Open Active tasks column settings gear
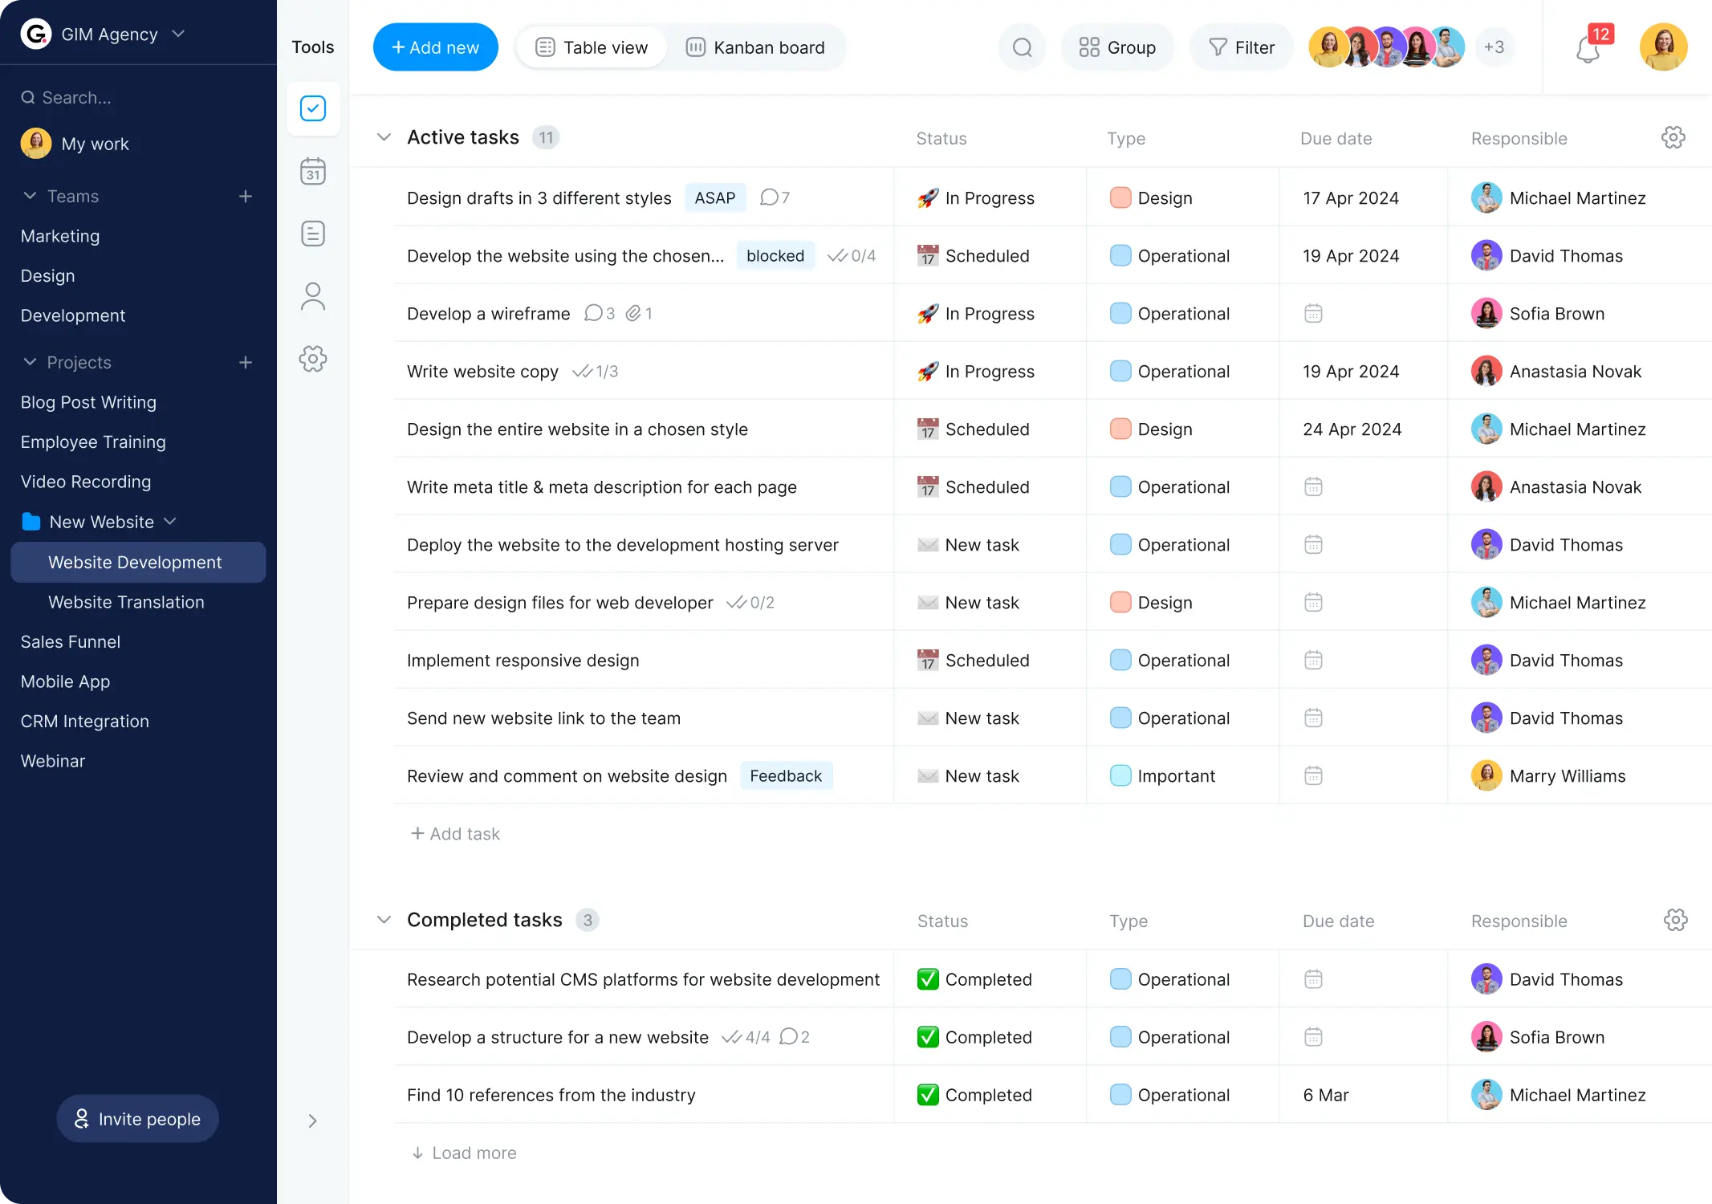Screen dimensions: 1712x1204 tap(1673, 137)
